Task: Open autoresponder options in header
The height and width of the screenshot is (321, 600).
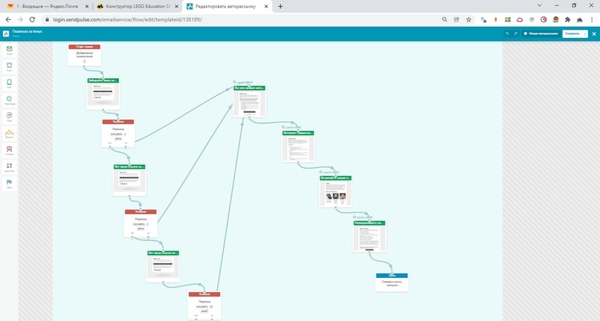Action: coord(541,33)
